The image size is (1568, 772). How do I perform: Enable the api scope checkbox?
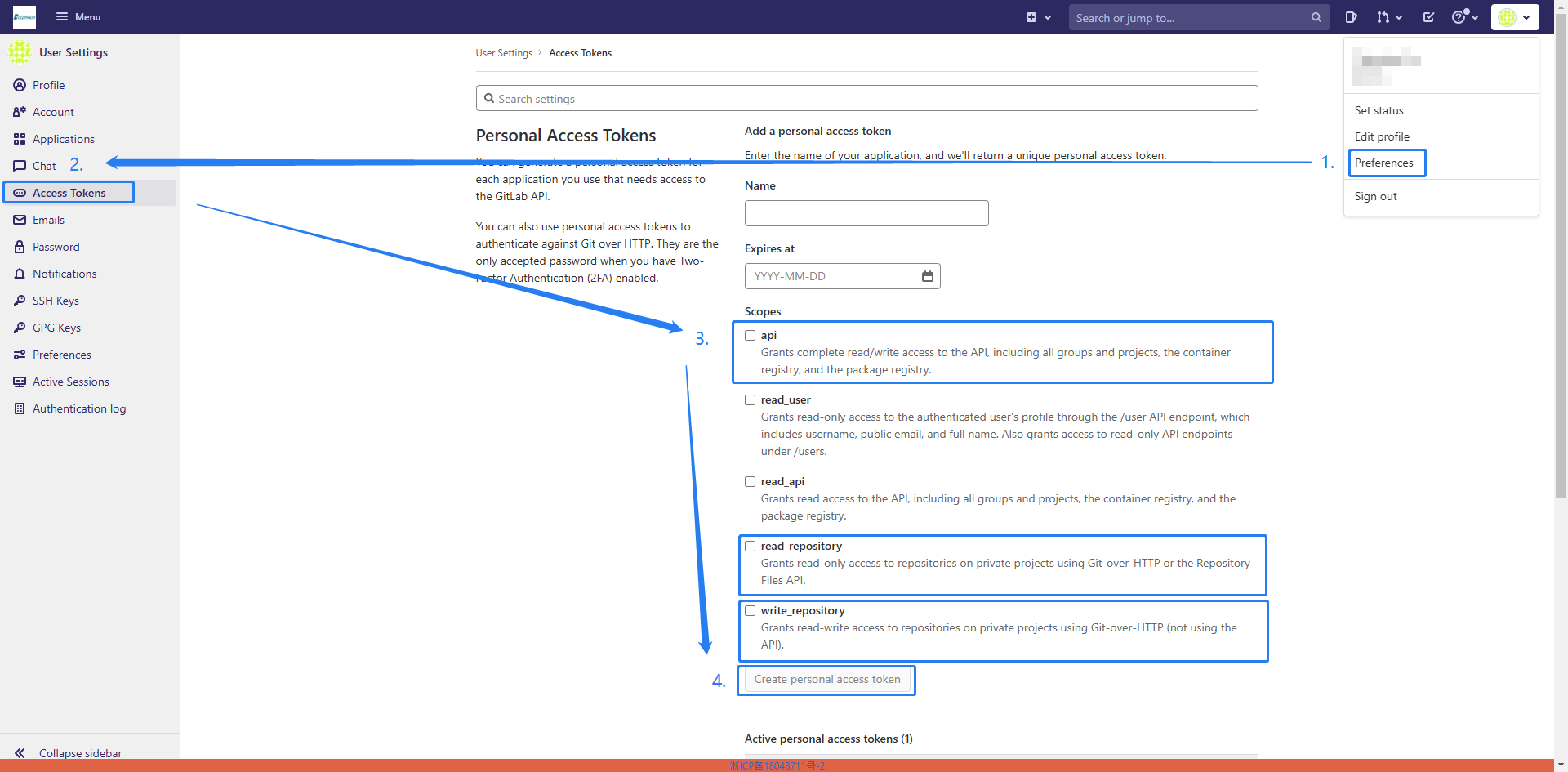tap(750, 336)
